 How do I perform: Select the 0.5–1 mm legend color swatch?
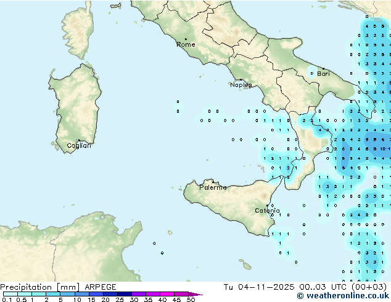click(x=25, y=294)
